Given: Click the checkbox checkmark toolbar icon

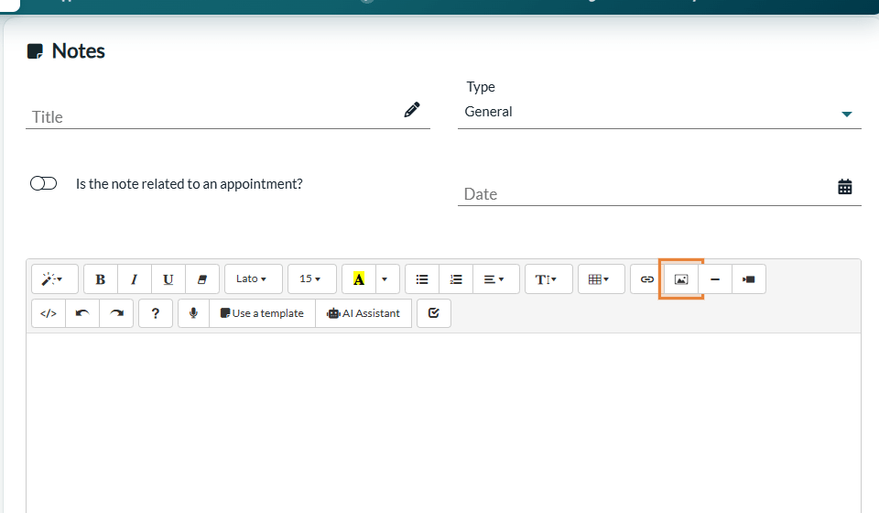Looking at the screenshot, I should pyautogui.click(x=434, y=313).
